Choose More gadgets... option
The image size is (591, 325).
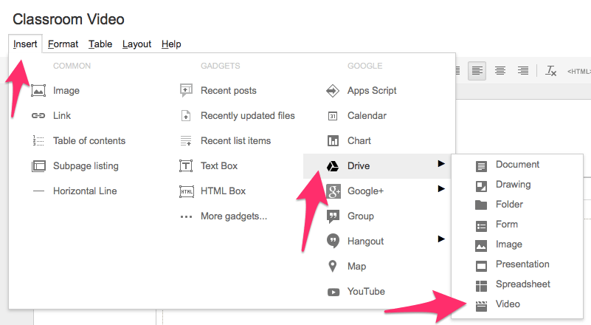[x=233, y=216]
